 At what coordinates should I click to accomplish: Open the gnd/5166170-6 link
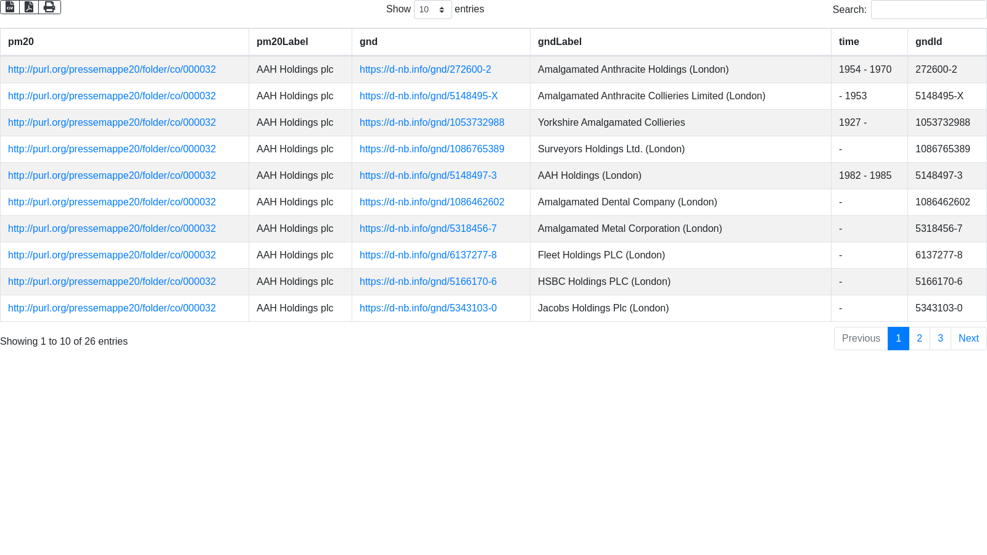(x=428, y=282)
